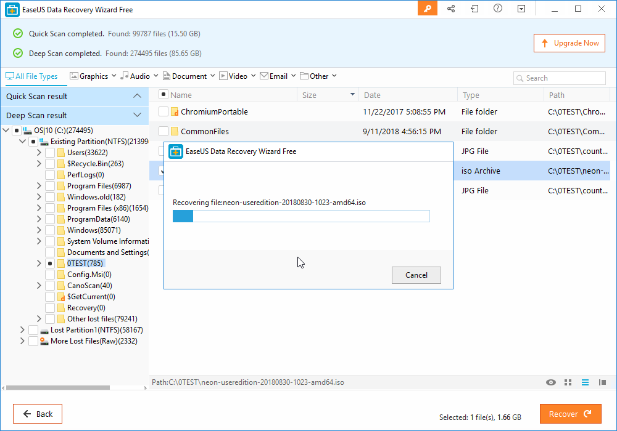
Task: Click the Lost Partition1 drive icon
Action: [44, 331]
